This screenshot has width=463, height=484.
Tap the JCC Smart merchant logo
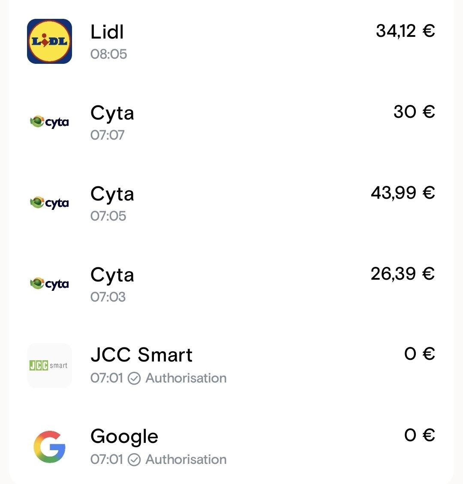point(49,365)
